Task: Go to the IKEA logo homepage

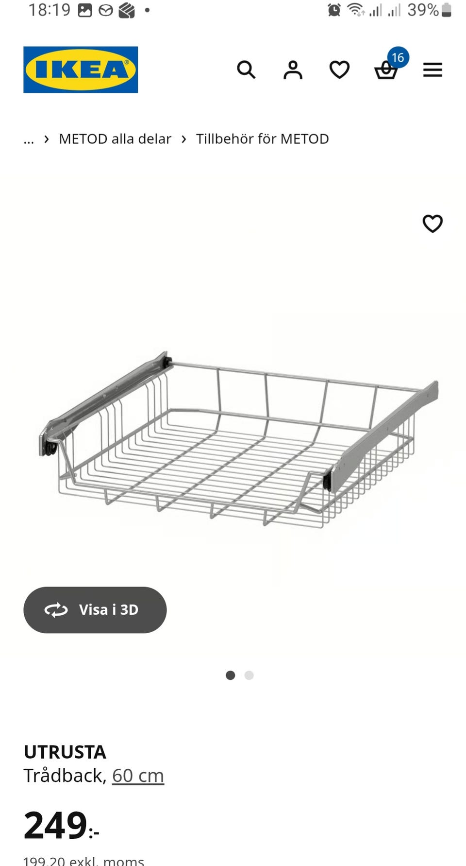Action: click(x=81, y=69)
